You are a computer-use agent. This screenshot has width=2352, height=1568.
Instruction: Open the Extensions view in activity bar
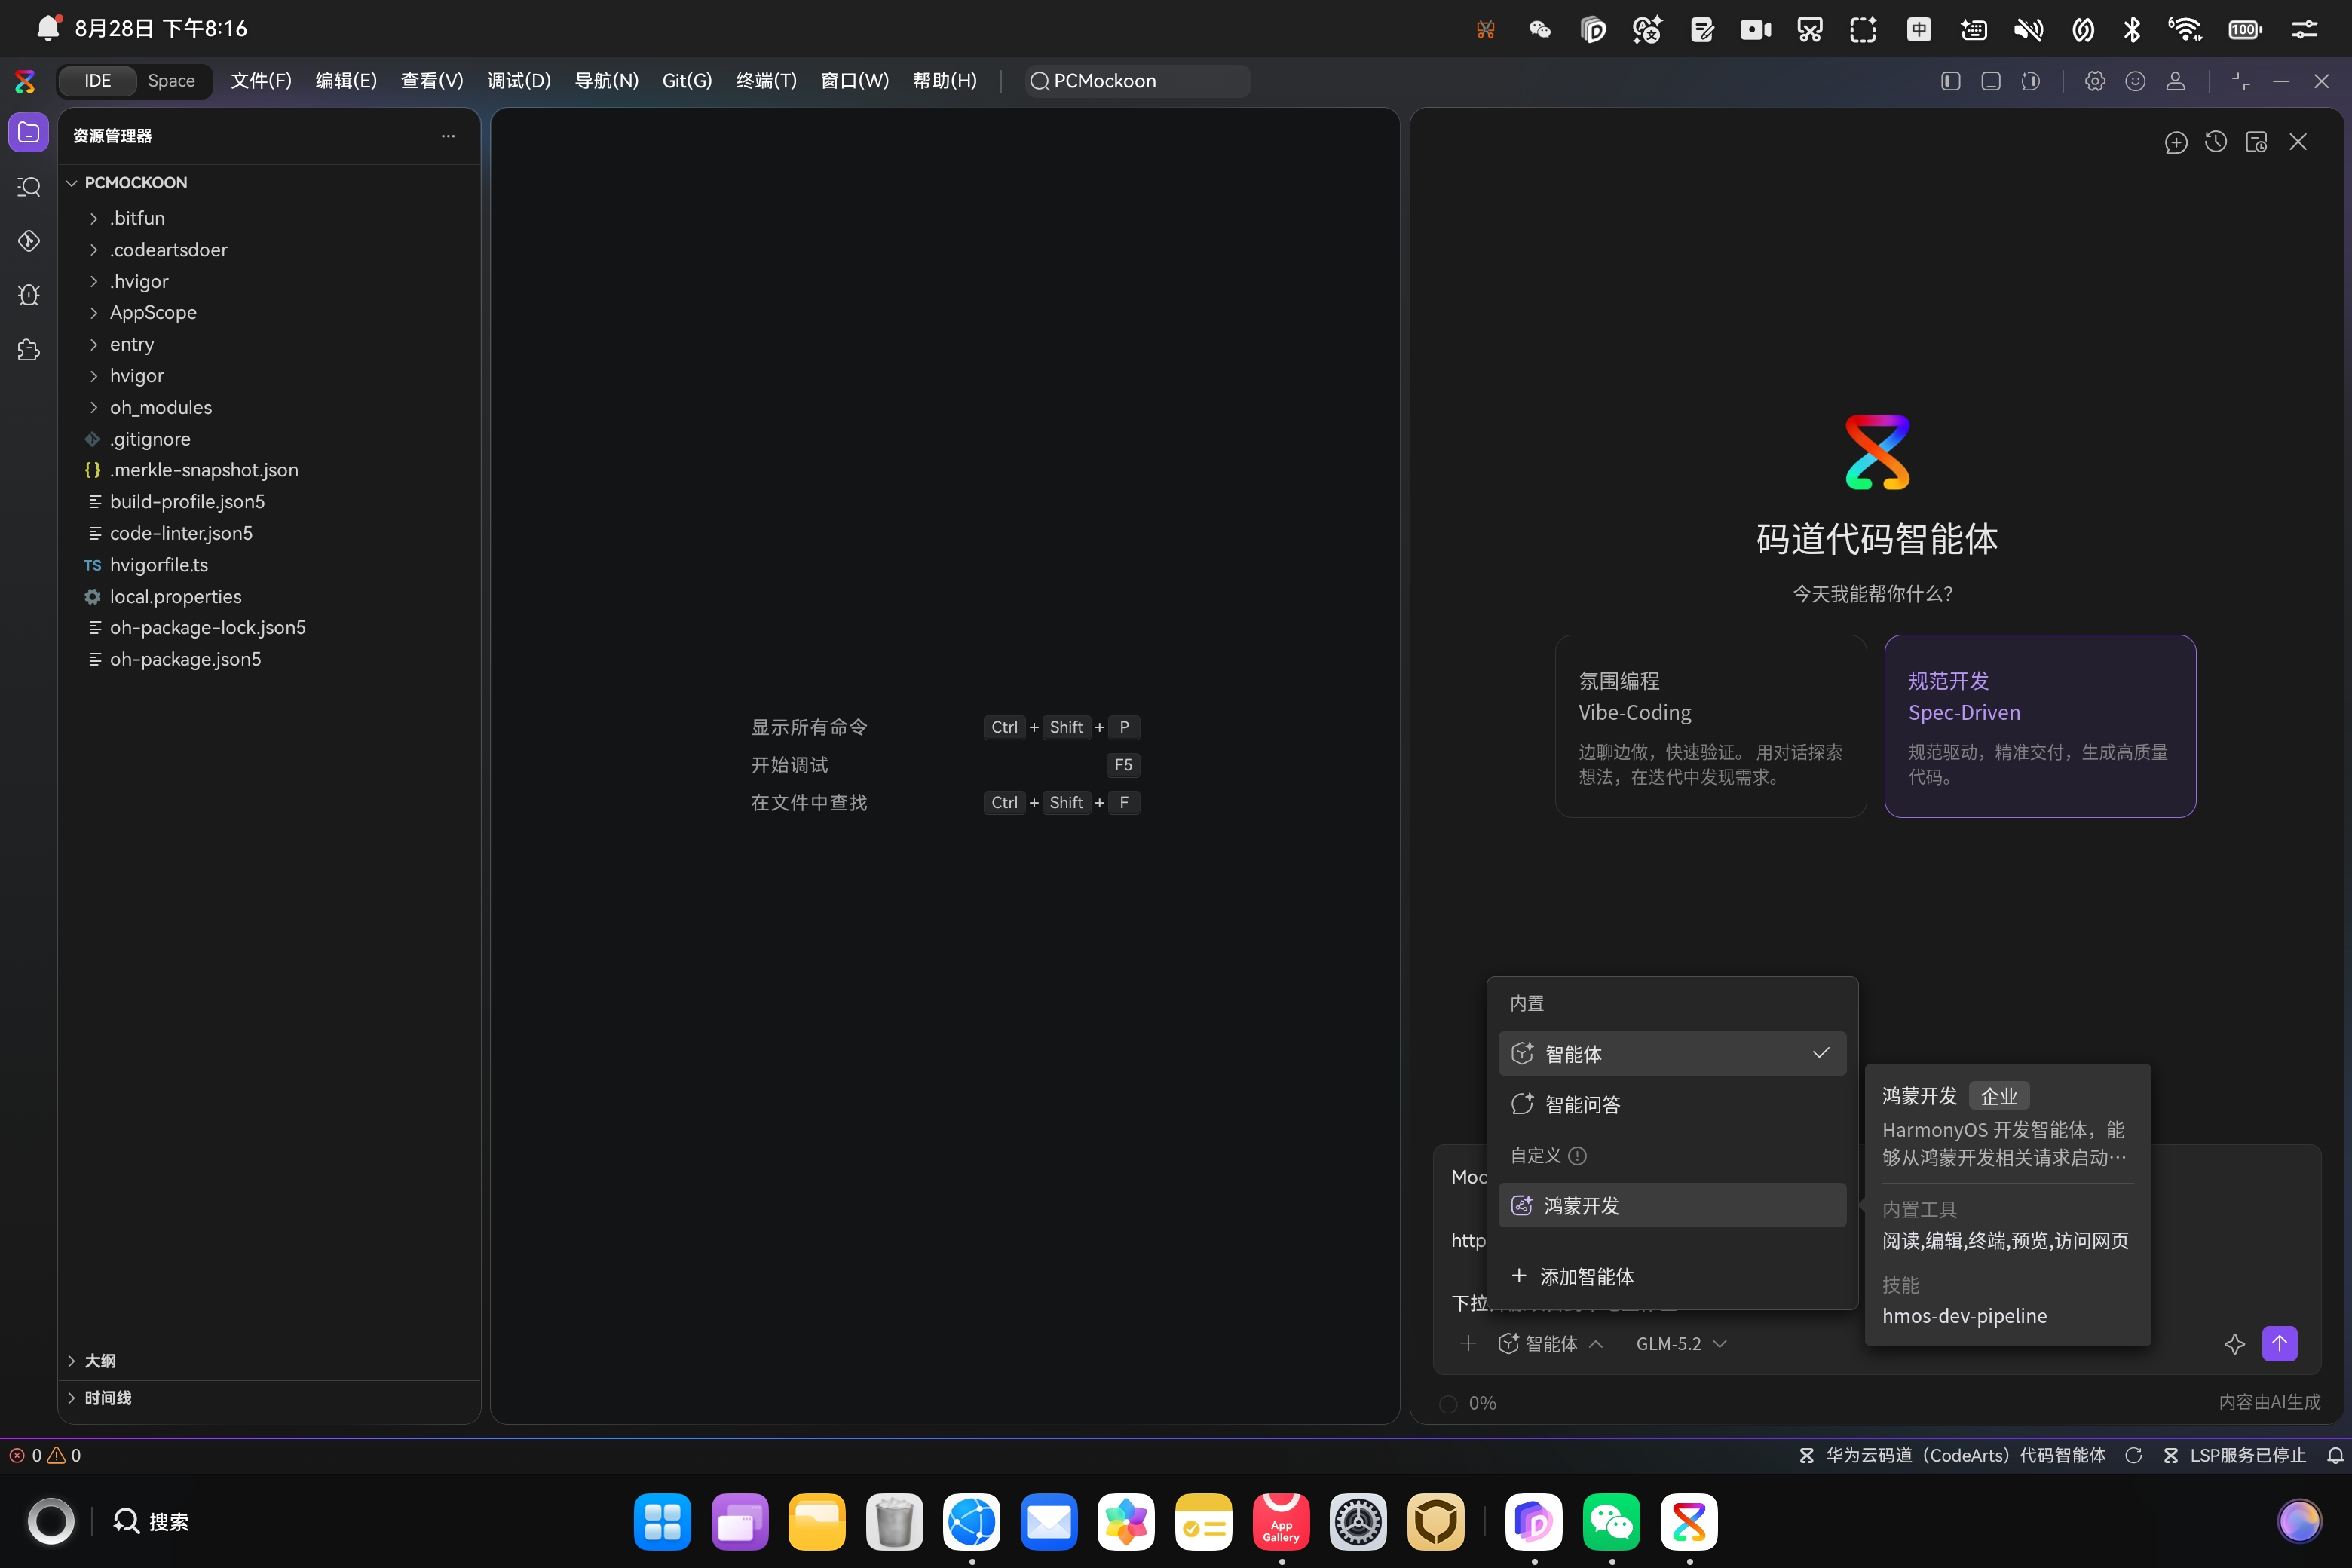(28, 349)
